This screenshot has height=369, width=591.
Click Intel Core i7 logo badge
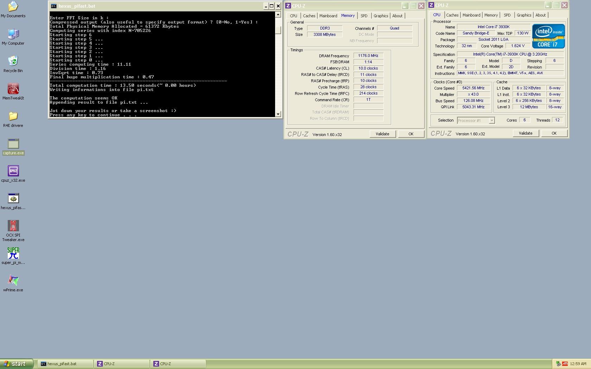(548, 36)
